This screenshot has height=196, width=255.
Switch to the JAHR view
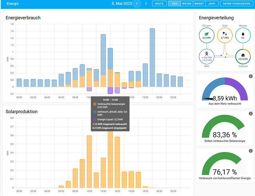212,4
